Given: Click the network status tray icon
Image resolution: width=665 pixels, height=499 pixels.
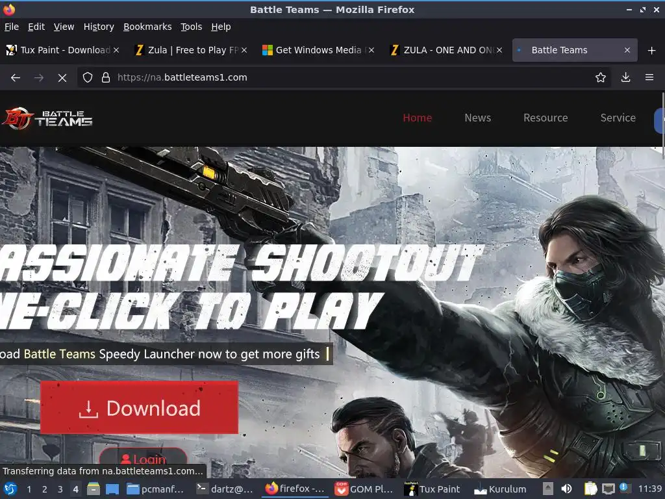Looking at the screenshot, I should pos(608,489).
